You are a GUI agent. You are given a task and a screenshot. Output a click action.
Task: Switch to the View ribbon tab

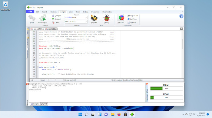[71, 12]
